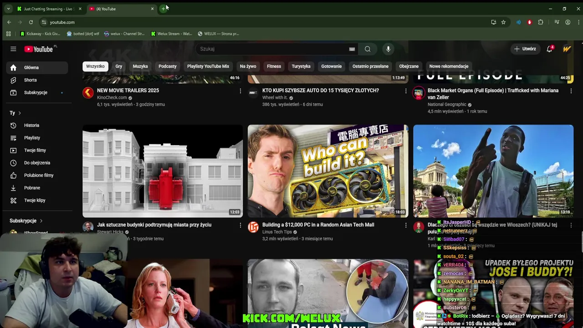
Task: Open Twoje klipy in sidebar
Action: [x=37, y=200]
